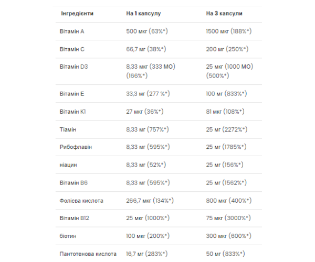
Task: Select the 'Вітамін D3' row label
Action: 74,67
